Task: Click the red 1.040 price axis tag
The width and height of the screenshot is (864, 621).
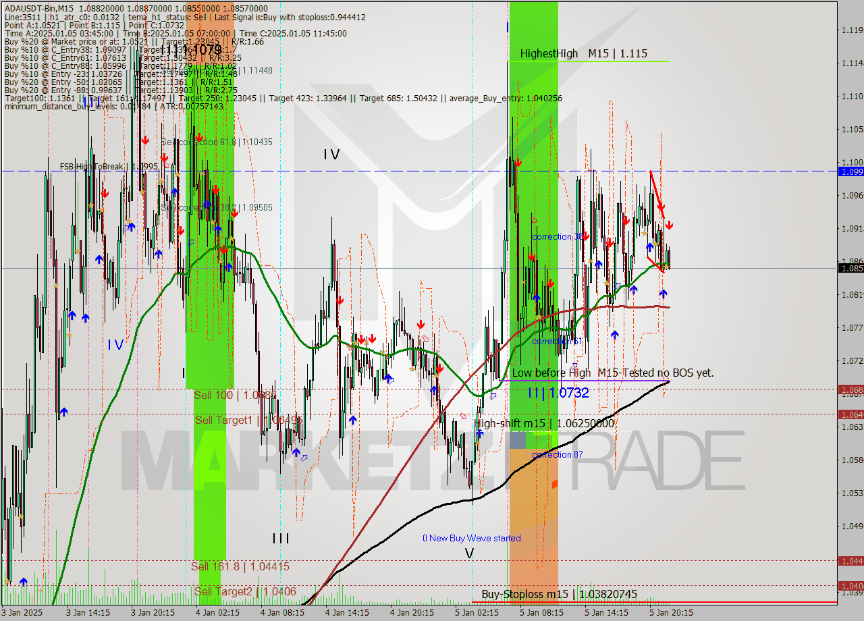Action: coord(850,586)
